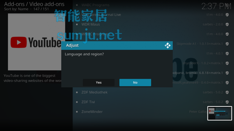Viewport: 234px width, 131px height.
Task: Click the sarbes - 5.0.2 text for ZDF Mediathek
Action: [x=213, y=92]
